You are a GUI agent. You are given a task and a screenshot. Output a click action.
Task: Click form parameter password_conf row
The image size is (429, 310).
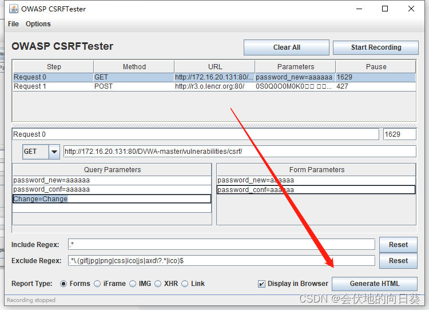click(x=316, y=190)
